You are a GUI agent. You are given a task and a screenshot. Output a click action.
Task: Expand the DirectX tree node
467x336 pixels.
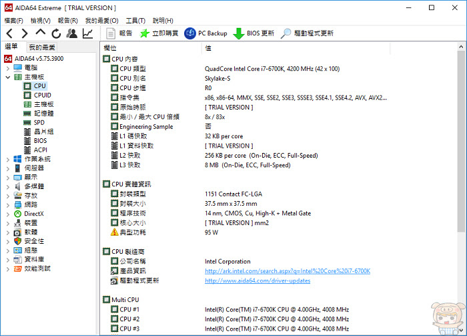tap(8, 214)
